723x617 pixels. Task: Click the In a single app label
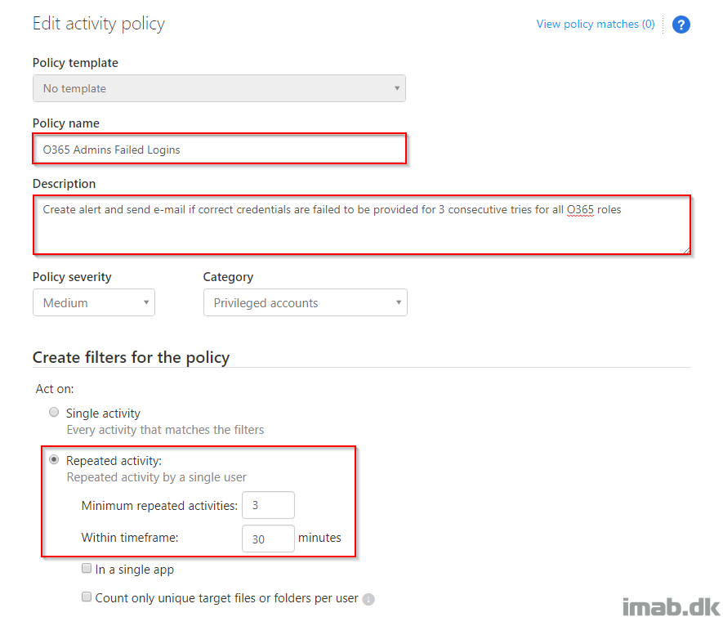tap(135, 570)
